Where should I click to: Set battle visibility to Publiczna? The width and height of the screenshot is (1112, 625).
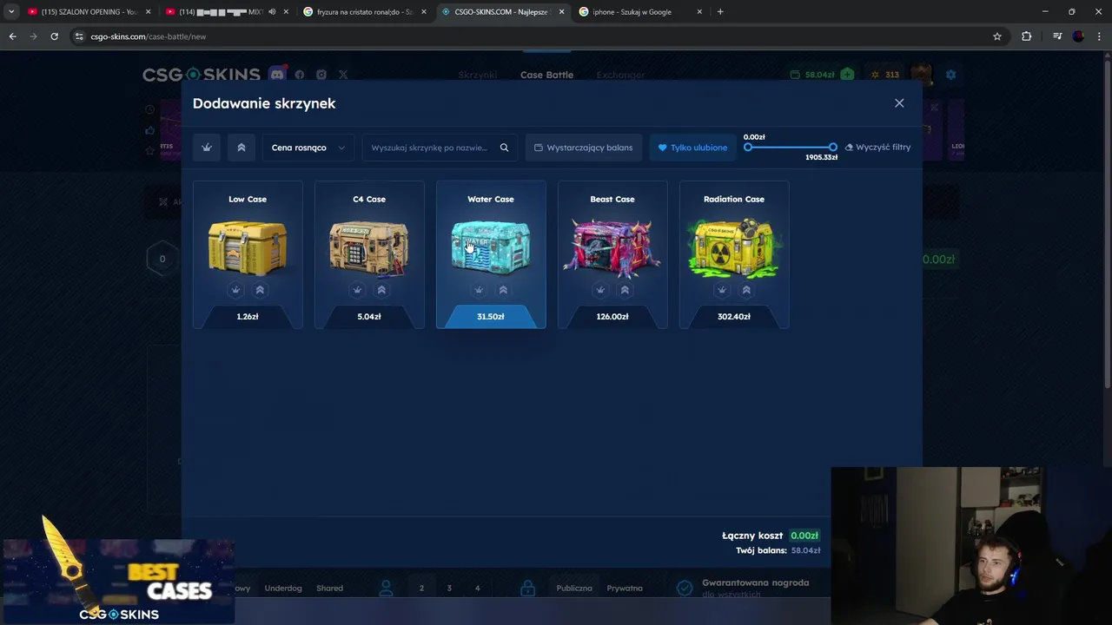[x=574, y=589]
